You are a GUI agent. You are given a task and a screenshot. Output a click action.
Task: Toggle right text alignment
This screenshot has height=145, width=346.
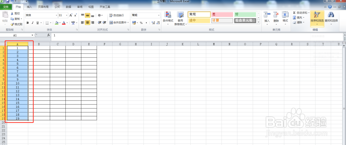click(x=93, y=22)
